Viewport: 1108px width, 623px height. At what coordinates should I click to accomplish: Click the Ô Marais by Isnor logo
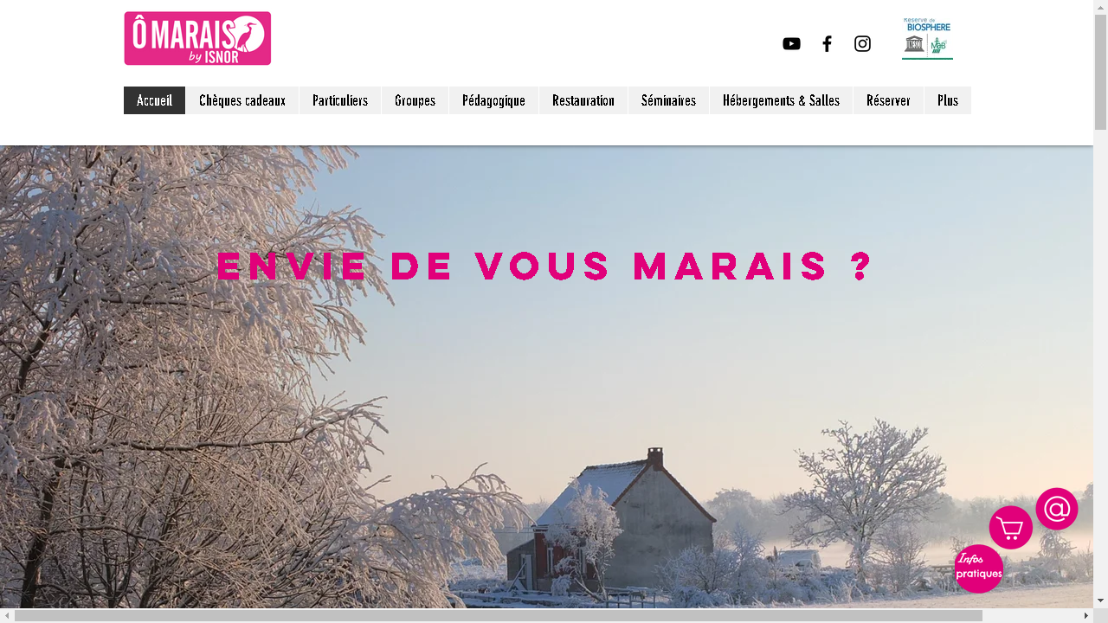[x=197, y=38]
